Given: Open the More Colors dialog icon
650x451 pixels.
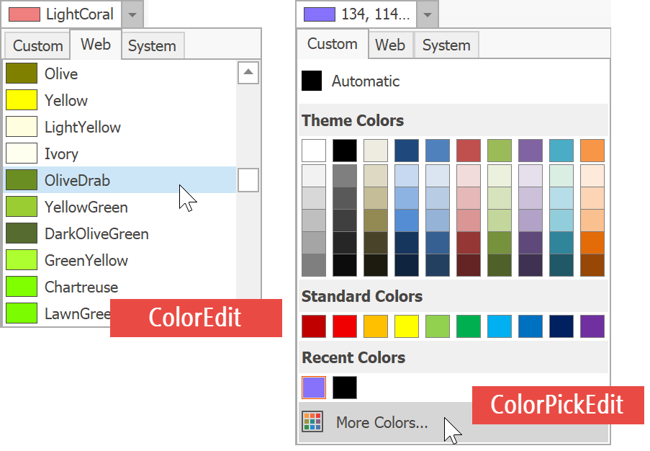Looking at the screenshot, I should 312,422.
